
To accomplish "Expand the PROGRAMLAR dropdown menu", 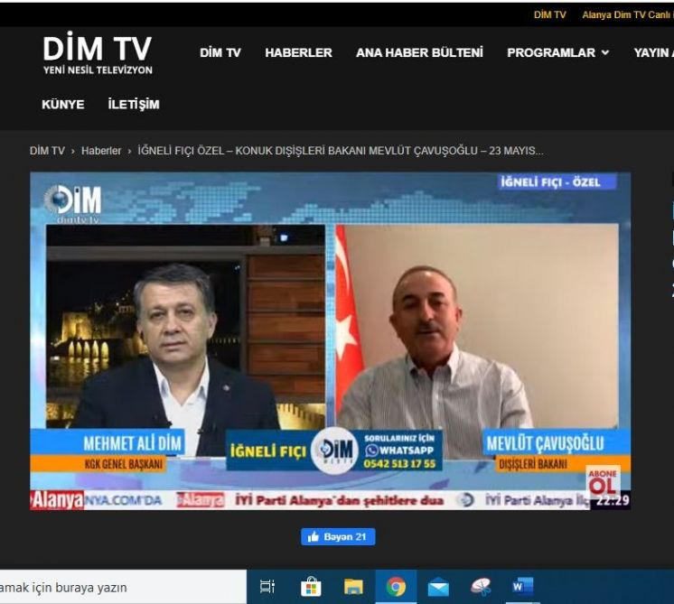I will pos(557,52).
